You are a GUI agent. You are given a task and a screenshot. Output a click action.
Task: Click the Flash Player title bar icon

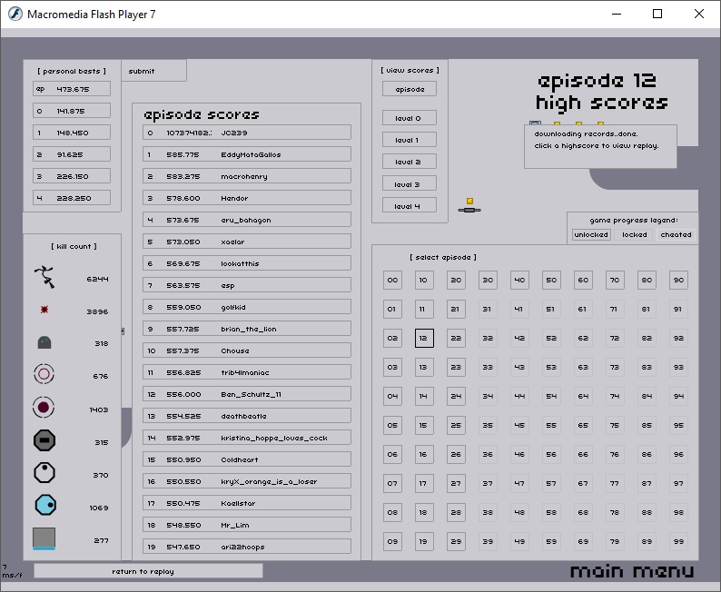click(14, 14)
